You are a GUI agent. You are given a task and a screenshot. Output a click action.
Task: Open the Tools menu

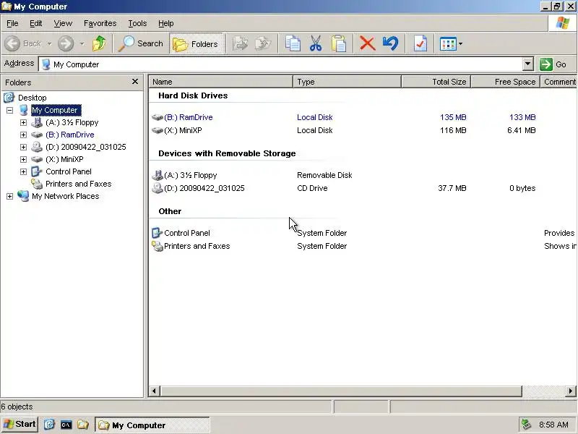pyautogui.click(x=137, y=23)
